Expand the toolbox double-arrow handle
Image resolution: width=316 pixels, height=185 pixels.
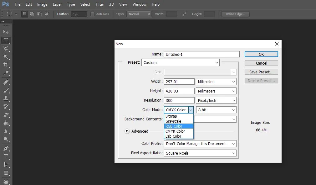coord(3,21)
